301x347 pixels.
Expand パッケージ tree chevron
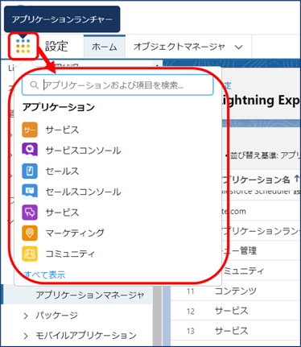pyautogui.click(x=26, y=316)
